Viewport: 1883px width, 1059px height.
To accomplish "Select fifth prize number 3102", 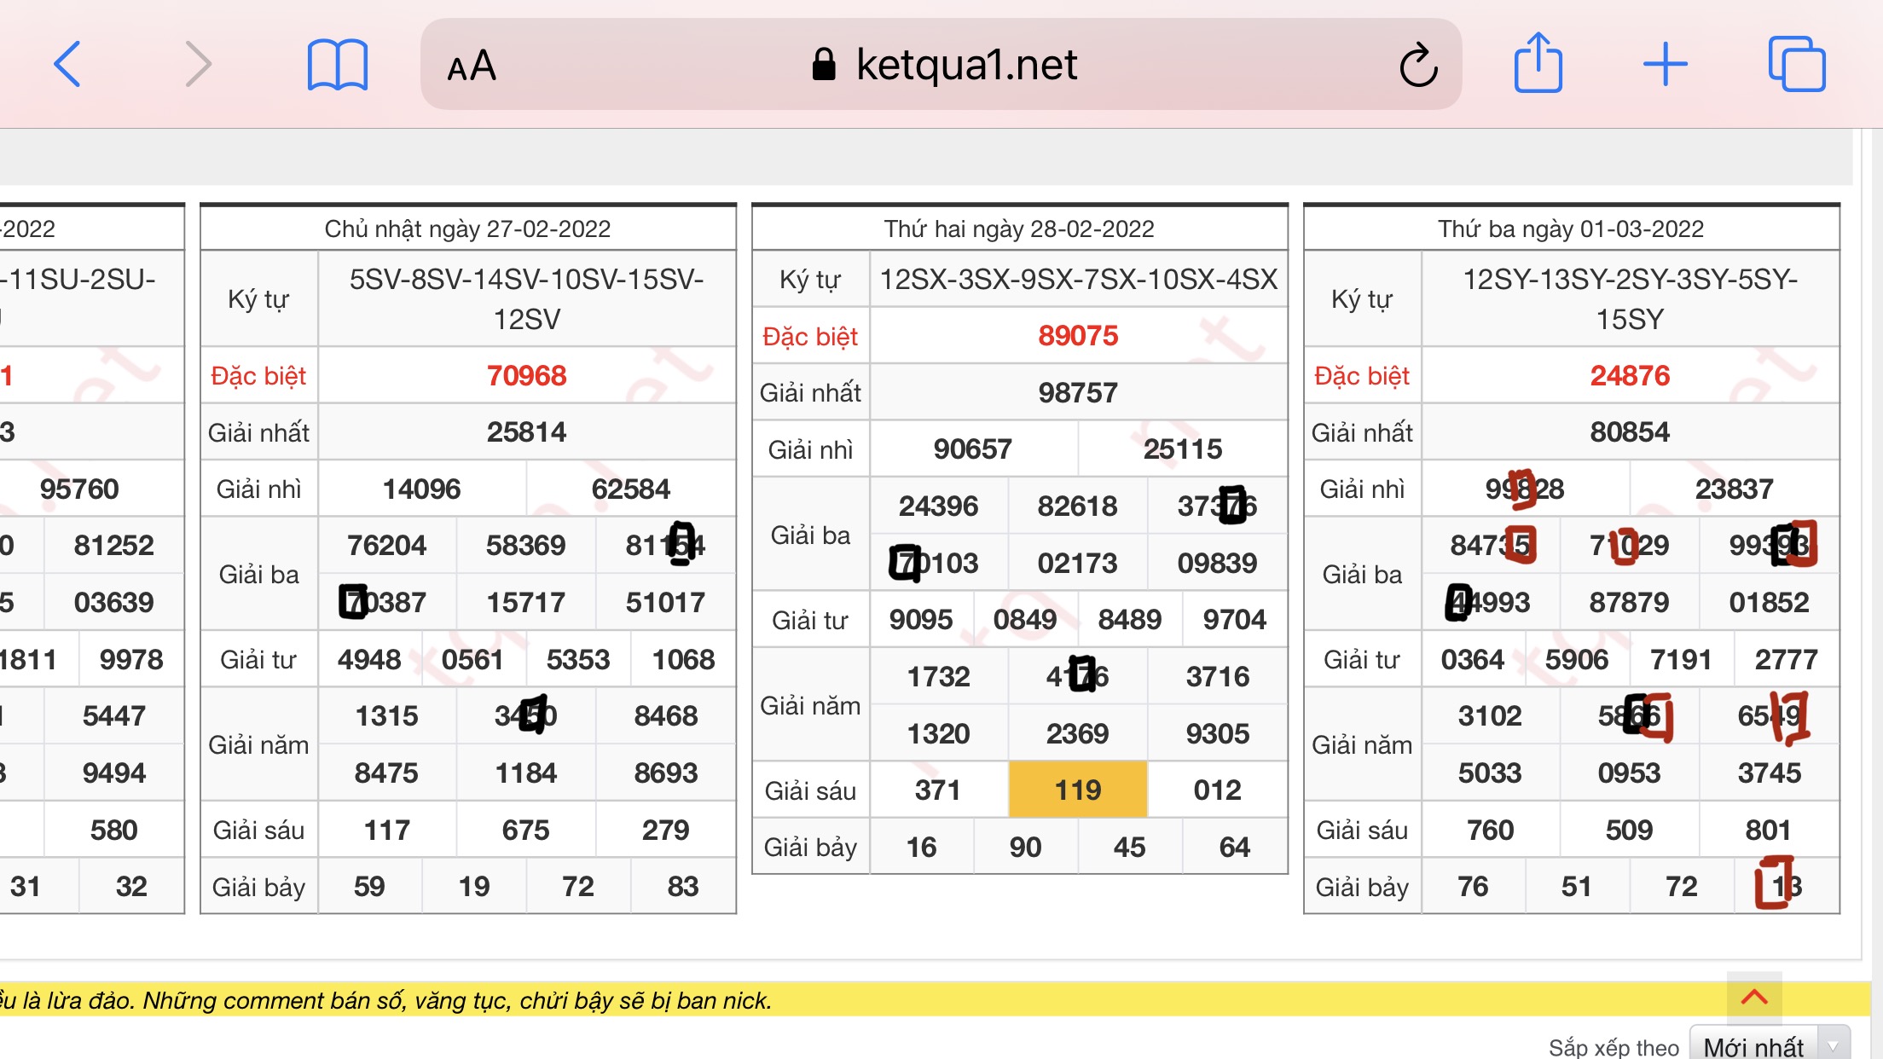I will (1490, 715).
